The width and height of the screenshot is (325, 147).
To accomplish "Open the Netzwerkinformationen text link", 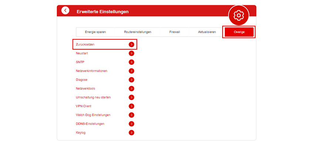I will 91,71.
